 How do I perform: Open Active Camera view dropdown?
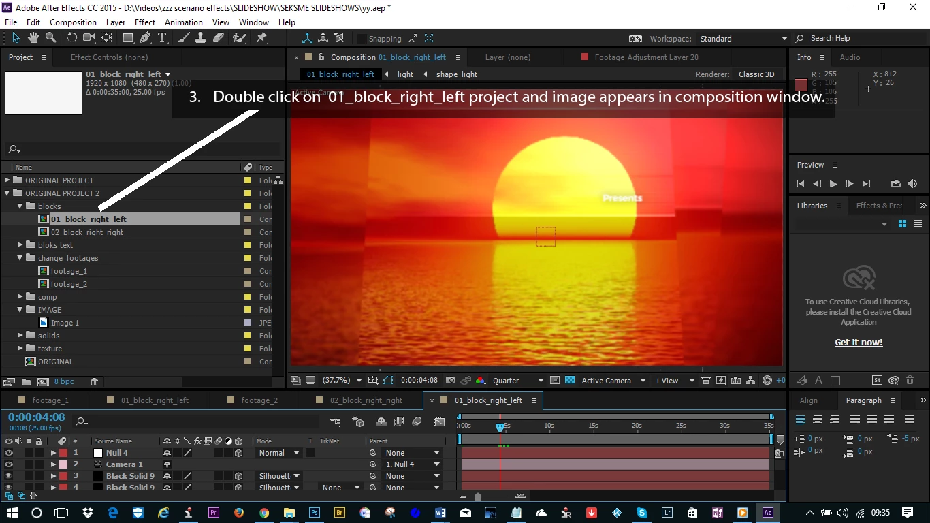[x=614, y=381]
